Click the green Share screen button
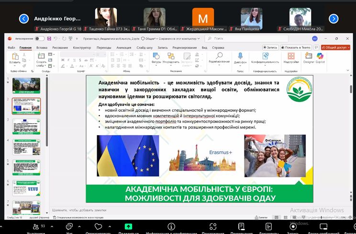This screenshot has height=234, width=356. coord(128,226)
